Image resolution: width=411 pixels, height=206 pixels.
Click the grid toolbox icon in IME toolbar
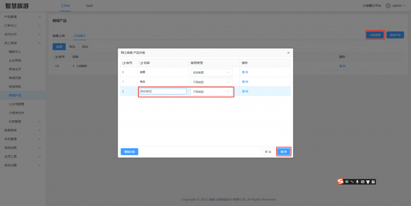tap(373, 182)
